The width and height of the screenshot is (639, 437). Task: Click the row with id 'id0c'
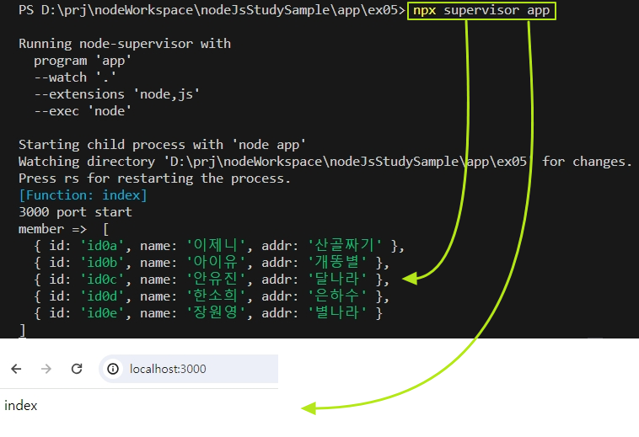[x=212, y=280]
